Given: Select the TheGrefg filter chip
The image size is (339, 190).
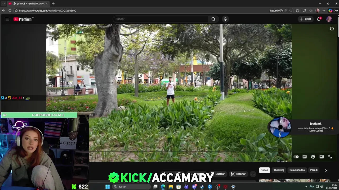Looking at the screenshot, I should (x=279, y=170).
